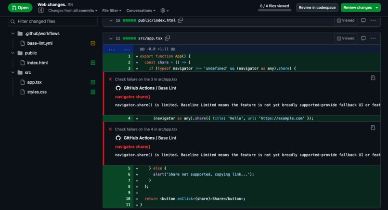Click the return button onClick code line

(195, 198)
